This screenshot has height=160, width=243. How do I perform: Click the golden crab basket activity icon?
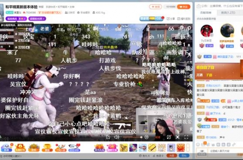[x=34, y=147]
